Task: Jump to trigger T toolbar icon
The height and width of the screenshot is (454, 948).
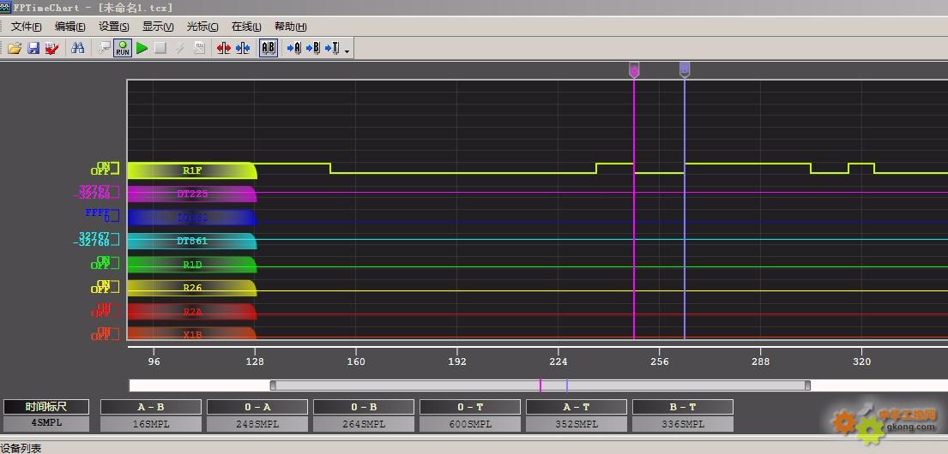Action: (332, 48)
